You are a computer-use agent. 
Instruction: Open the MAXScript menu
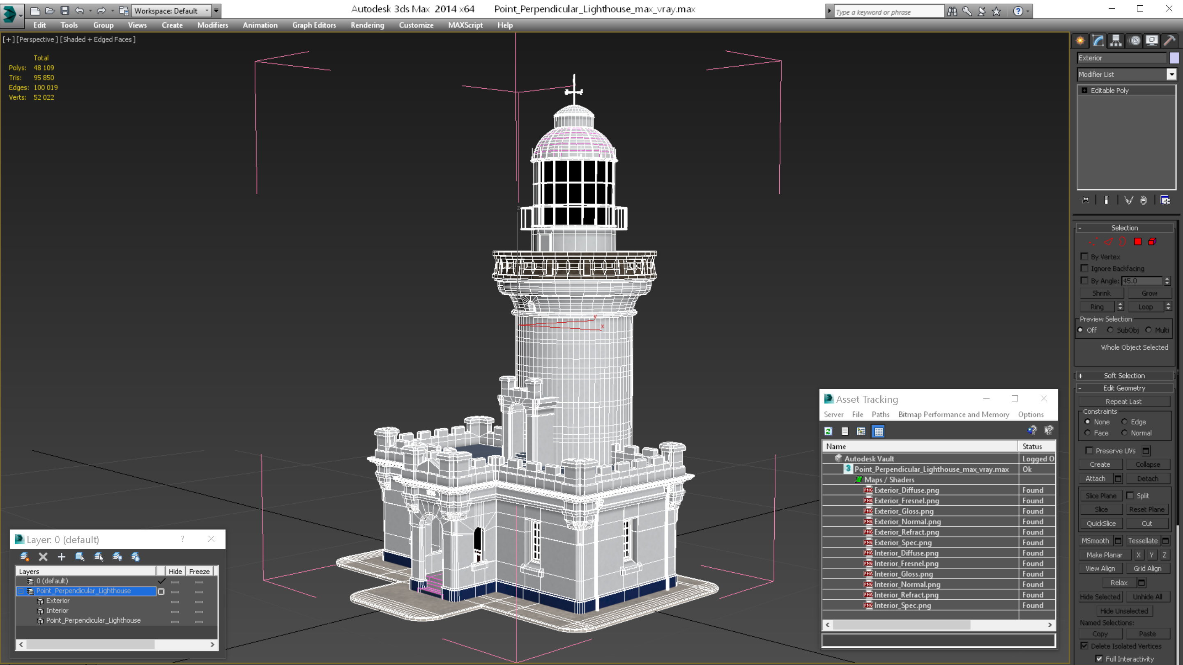pos(465,25)
